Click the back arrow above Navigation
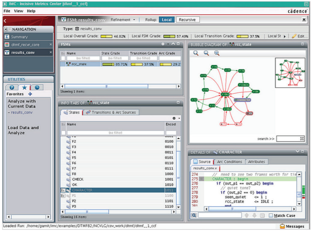This screenshot has height=231, width=311. tap(5, 21)
